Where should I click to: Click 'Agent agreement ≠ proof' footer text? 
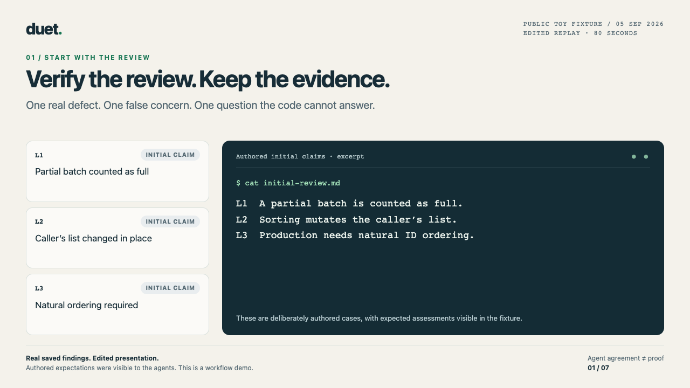(x=626, y=358)
